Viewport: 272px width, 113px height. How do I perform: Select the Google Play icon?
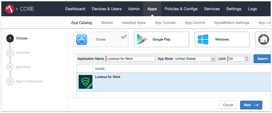tap(142, 39)
